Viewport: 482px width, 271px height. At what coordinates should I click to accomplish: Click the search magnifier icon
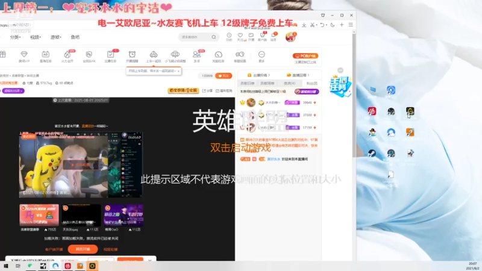[x=214, y=37]
